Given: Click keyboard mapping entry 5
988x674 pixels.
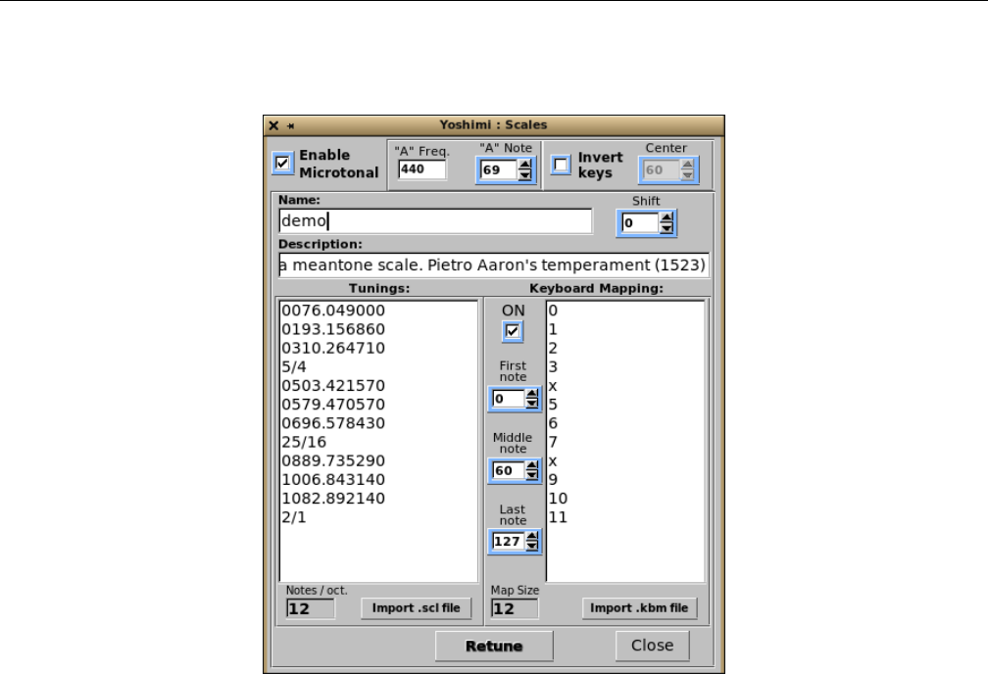Looking at the screenshot, I should click(x=553, y=405).
